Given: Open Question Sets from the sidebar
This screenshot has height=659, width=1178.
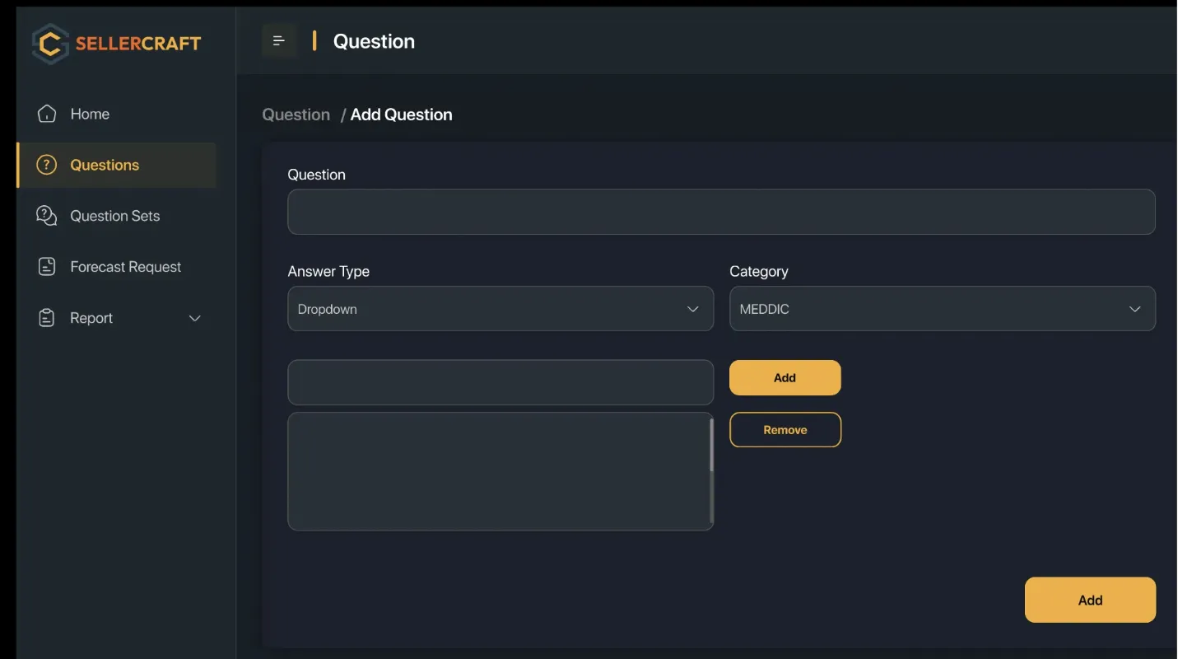Looking at the screenshot, I should point(114,216).
